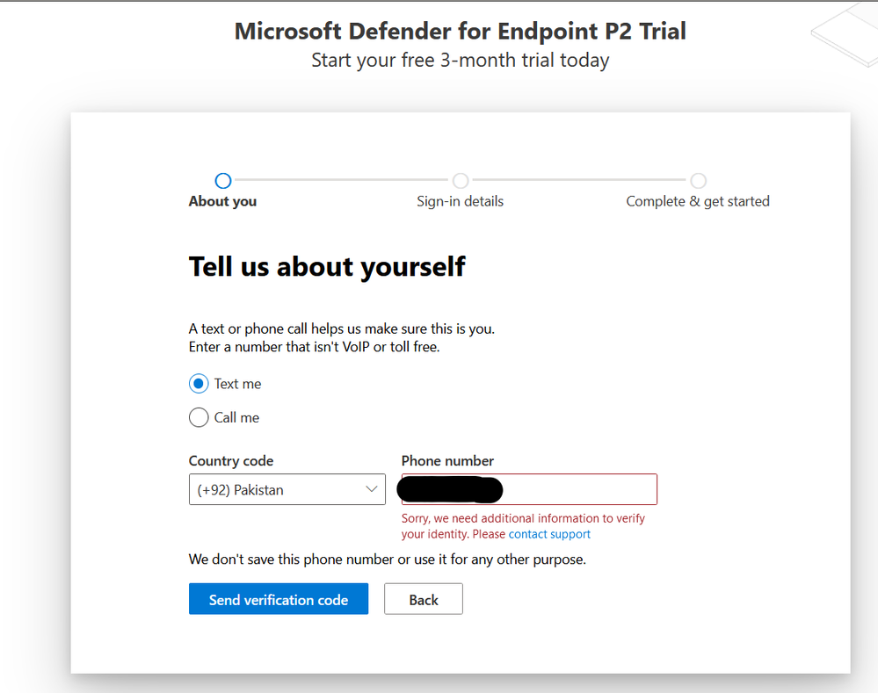Click the VoIP or toll free instruction text

(x=314, y=347)
